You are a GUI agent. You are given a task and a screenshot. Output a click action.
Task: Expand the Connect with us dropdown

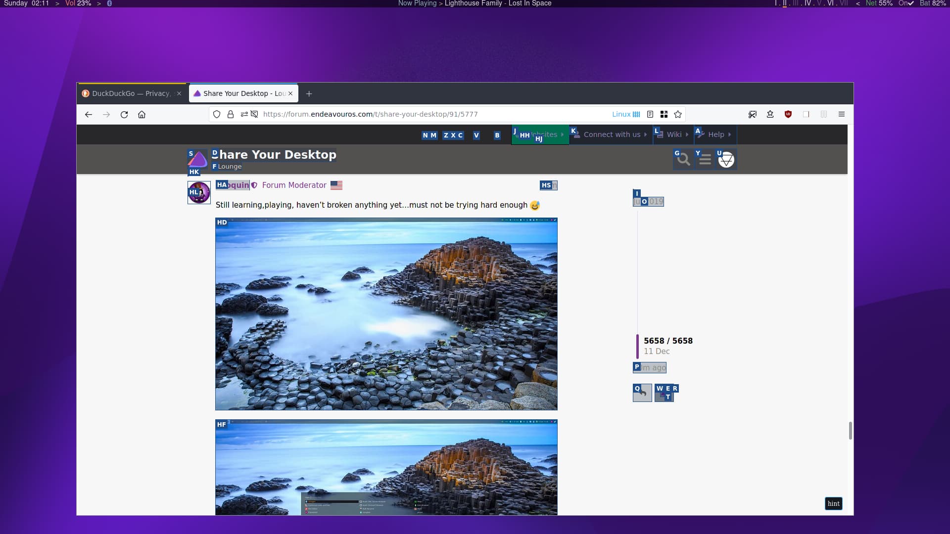coord(612,134)
